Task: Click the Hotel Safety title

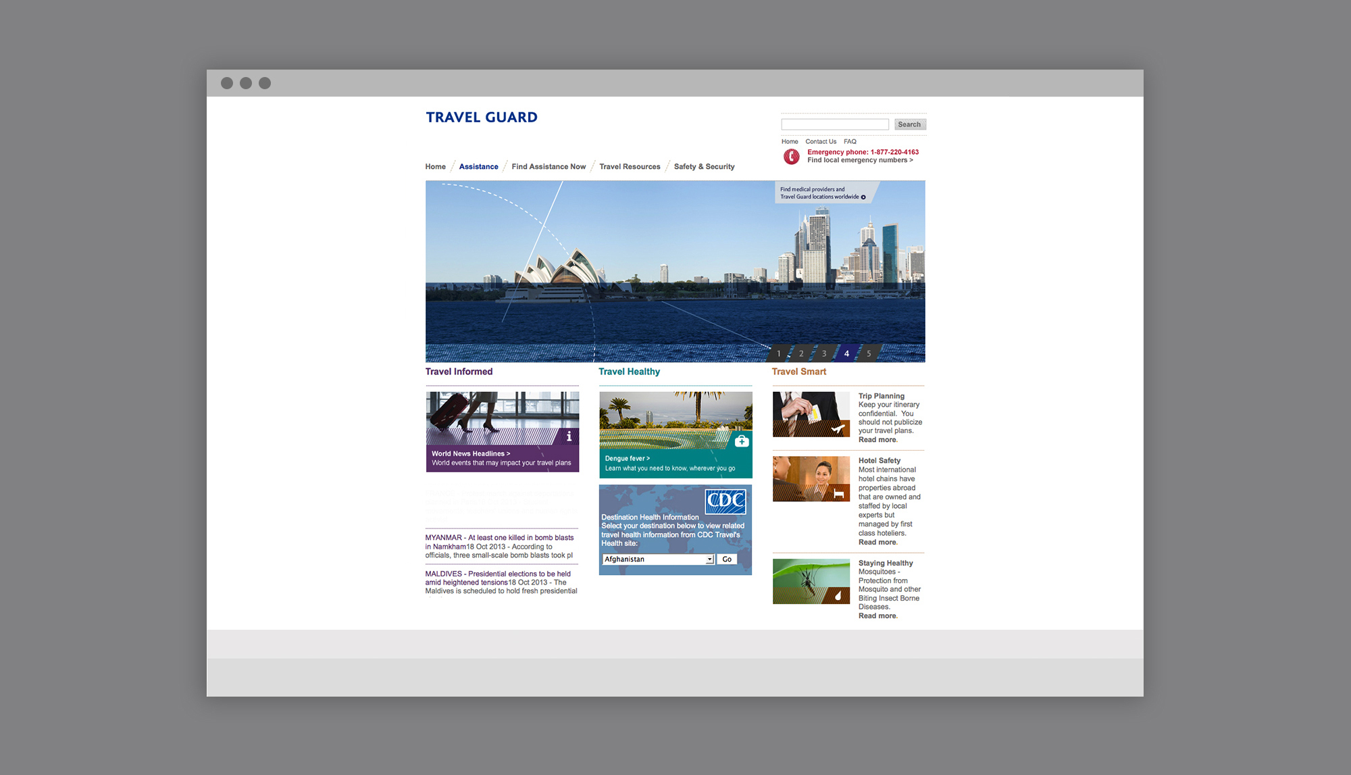Action: (x=880, y=461)
